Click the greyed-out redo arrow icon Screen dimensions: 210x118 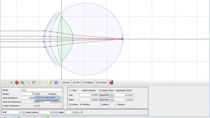tap(45, 83)
